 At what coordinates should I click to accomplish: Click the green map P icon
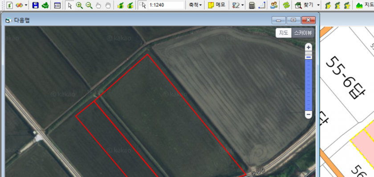click(x=328, y=5)
